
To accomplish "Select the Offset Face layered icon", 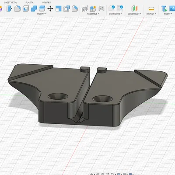I will [x=42, y=8].
